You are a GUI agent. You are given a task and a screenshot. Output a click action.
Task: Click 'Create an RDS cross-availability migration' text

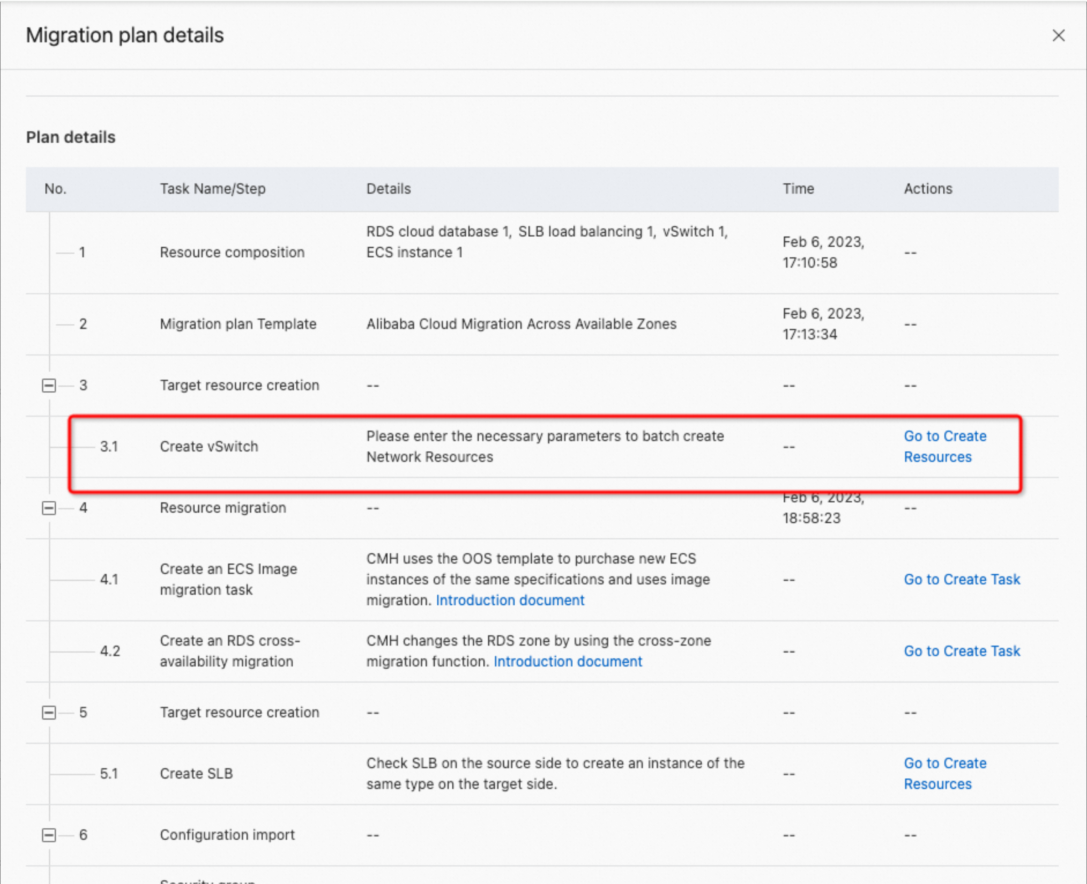pos(230,651)
